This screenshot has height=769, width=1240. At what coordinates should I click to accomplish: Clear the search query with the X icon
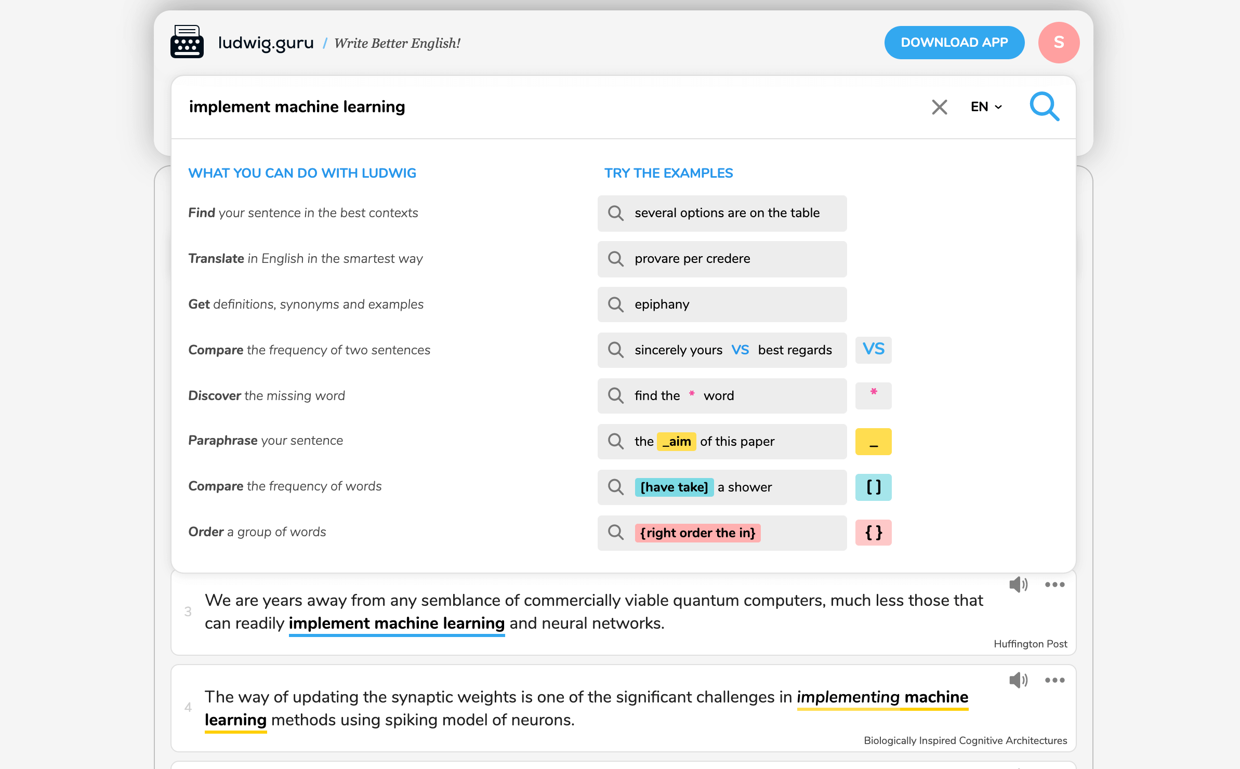[939, 107]
